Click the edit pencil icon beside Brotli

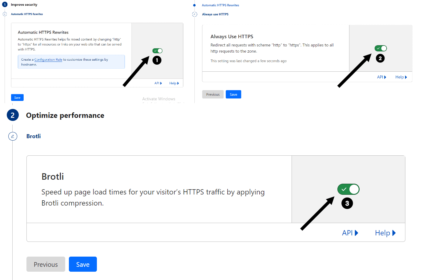click(x=13, y=136)
